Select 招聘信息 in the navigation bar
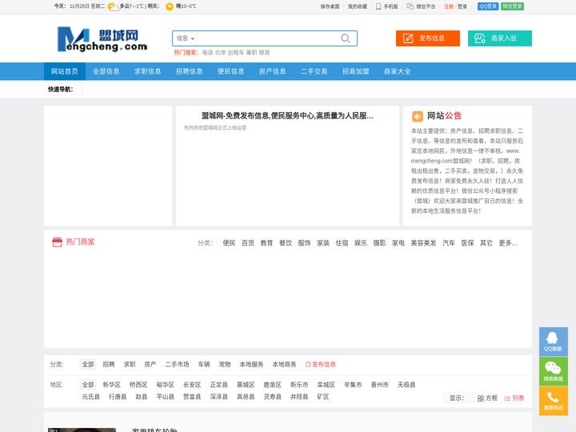 (189, 71)
